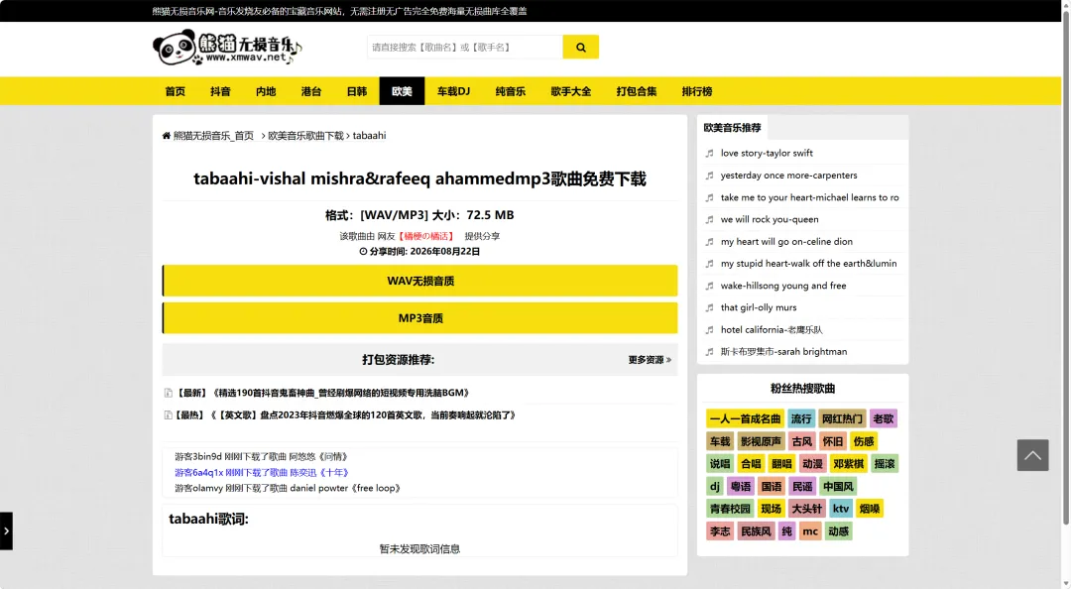Open 更多资源 link
Viewport: 1071px width, 589px height.
click(x=650, y=359)
